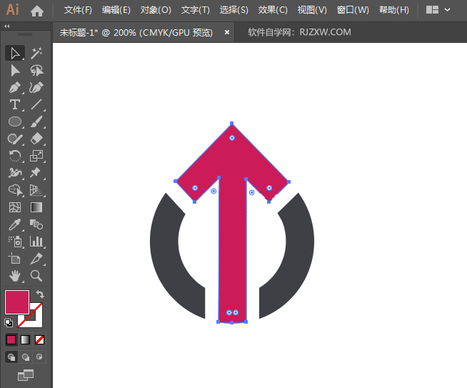Open the 文件(F) menu
This screenshot has width=467, height=388.
tap(78, 10)
